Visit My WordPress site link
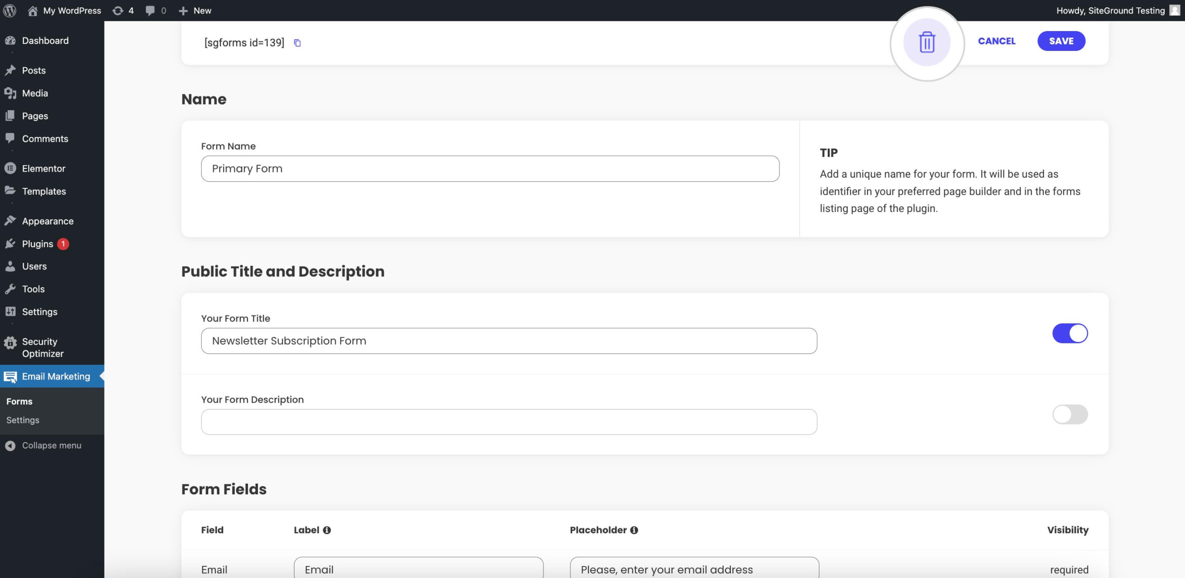This screenshot has height=578, width=1185. (72, 11)
